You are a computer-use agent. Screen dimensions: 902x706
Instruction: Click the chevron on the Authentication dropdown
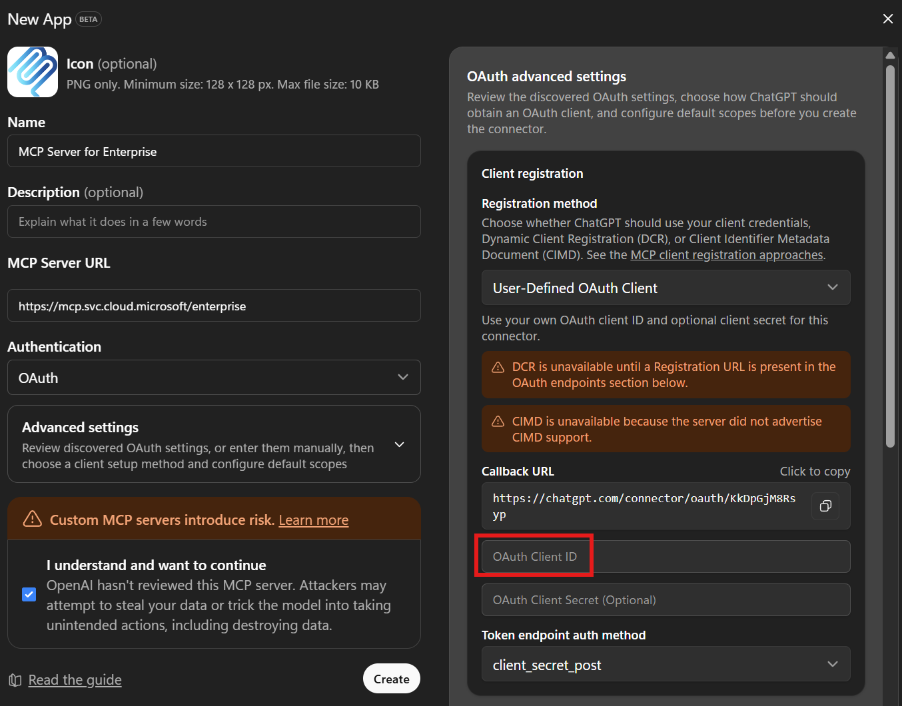coord(402,377)
